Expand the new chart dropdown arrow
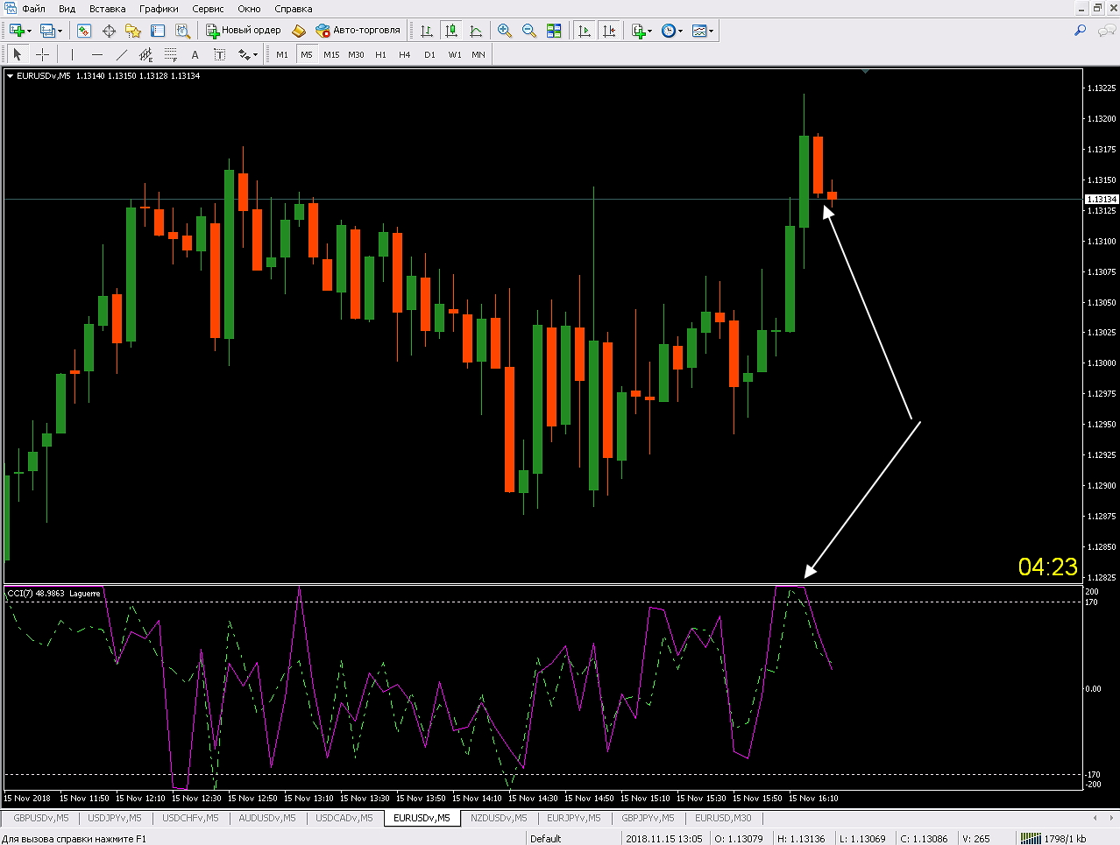The width and height of the screenshot is (1120, 845). [30, 32]
